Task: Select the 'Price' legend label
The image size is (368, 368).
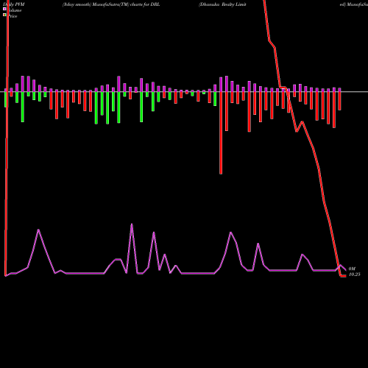Action: click(13, 16)
